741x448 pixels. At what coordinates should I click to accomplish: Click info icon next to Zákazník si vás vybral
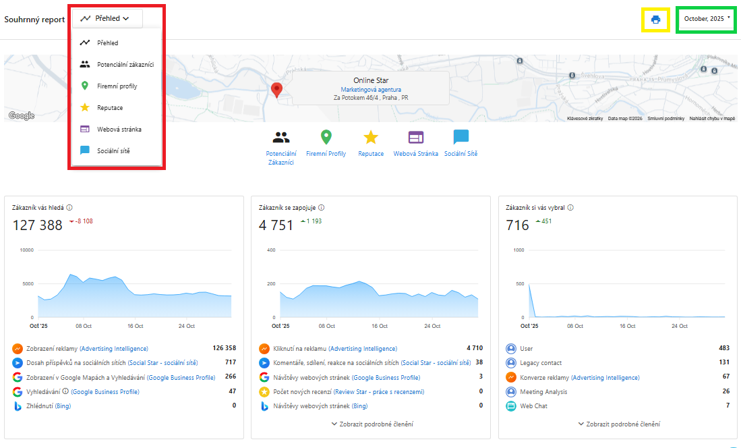coord(570,208)
